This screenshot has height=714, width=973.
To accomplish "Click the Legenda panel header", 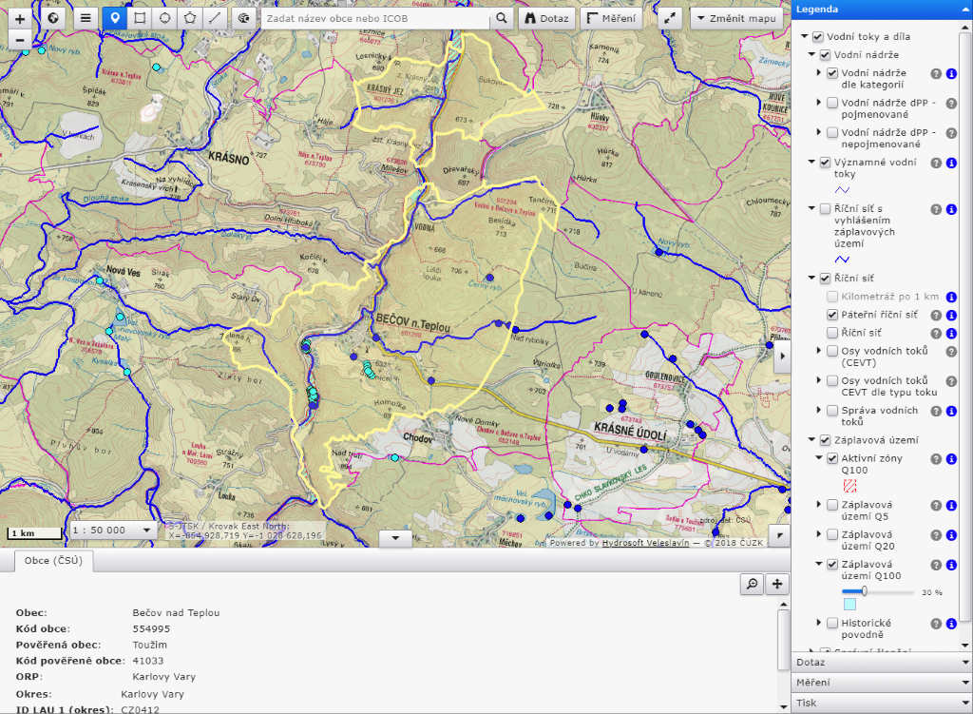I will click(882, 10).
